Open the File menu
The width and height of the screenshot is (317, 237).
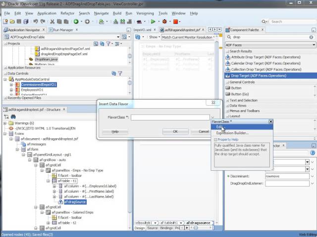tap(7, 13)
